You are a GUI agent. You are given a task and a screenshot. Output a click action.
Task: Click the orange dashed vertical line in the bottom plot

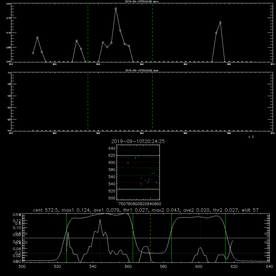150,238
